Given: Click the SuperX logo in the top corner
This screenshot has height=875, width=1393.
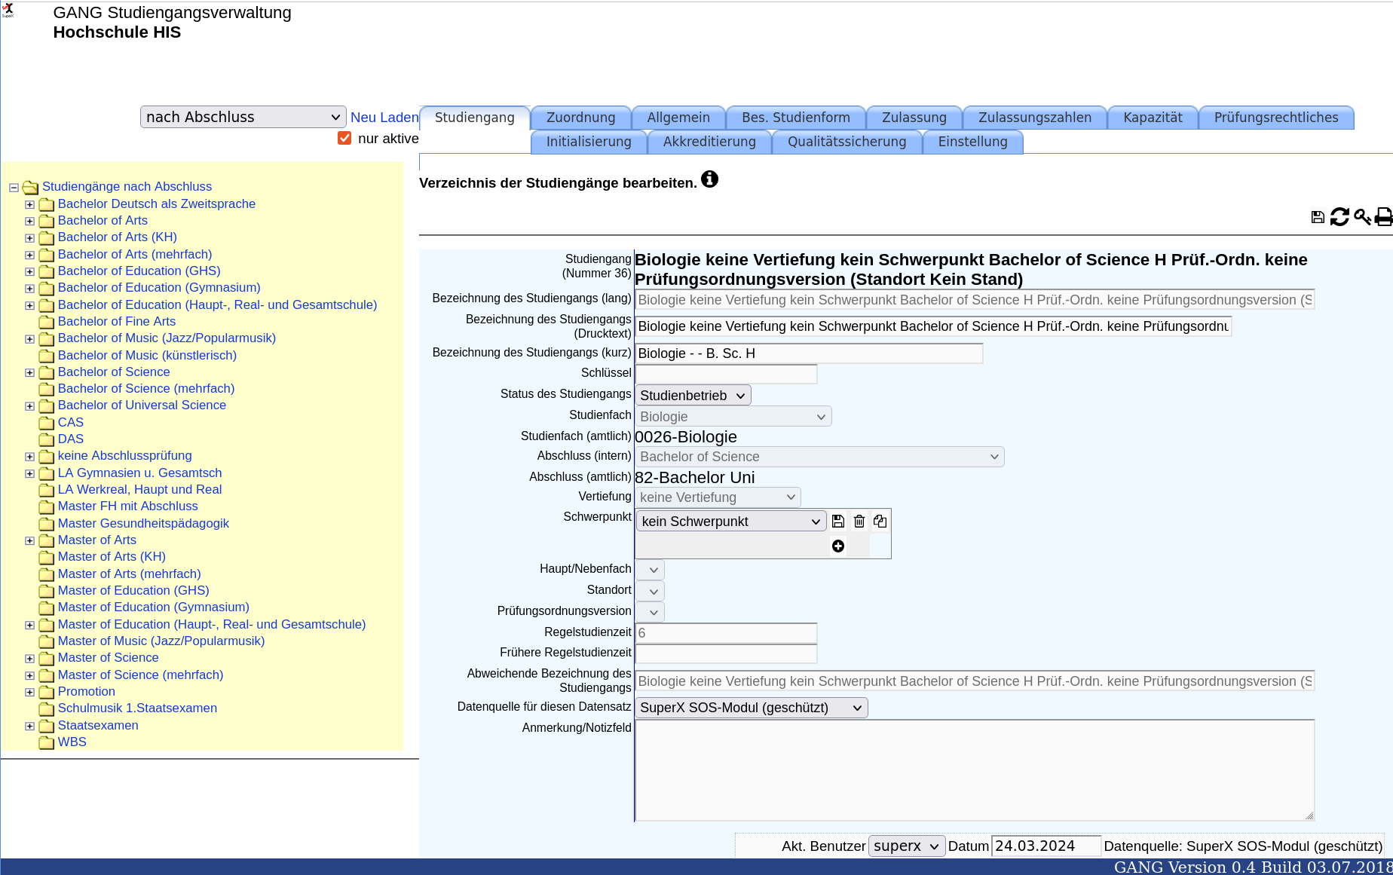Looking at the screenshot, I should (8, 10).
